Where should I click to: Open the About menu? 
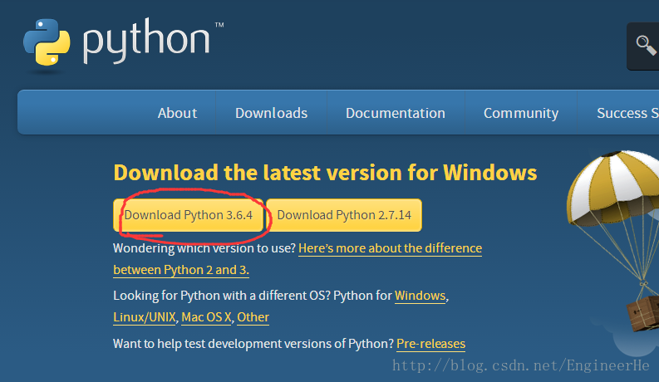[177, 112]
